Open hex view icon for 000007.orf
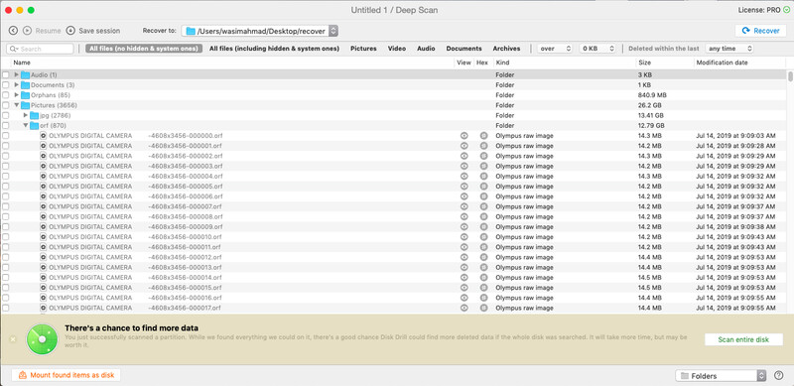The width and height of the screenshot is (794, 386). [x=483, y=206]
